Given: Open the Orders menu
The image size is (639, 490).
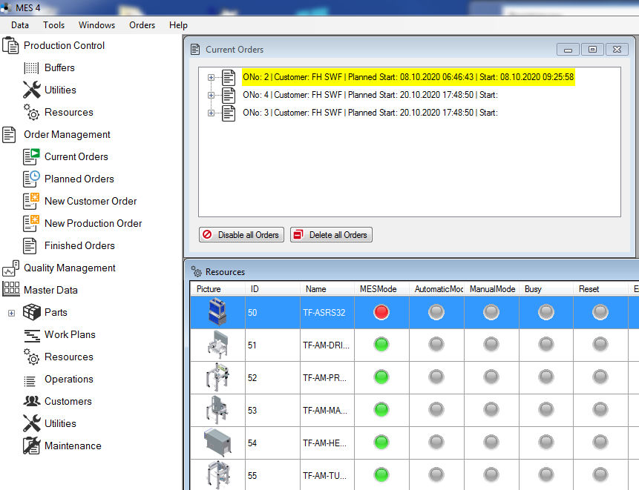Looking at the screenshot, I should click(x=142, y=25).
